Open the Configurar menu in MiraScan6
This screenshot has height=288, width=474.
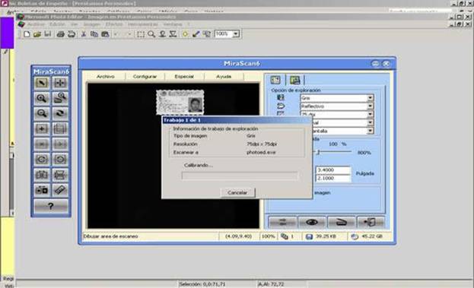click(145, 77)
